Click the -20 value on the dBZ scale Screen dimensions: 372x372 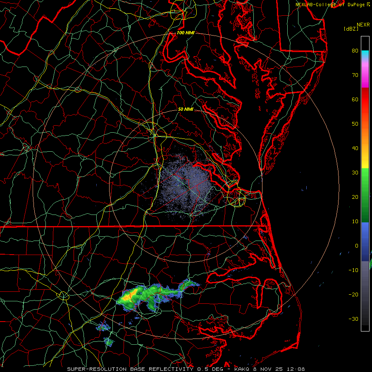(x=353, y=294)
